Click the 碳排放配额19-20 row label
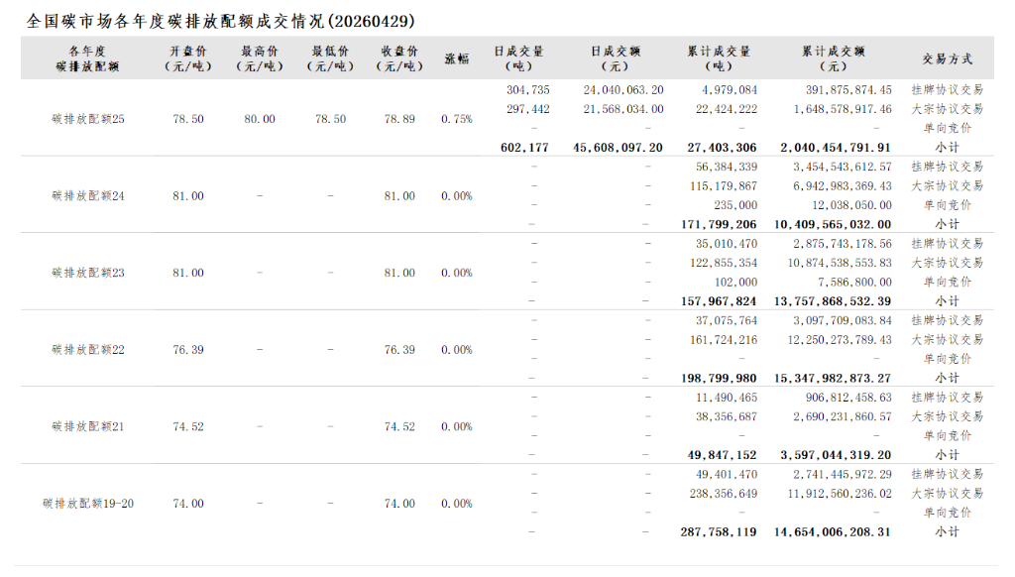Screen dimensions: 1015x577 pyautogui.click(x=88, y=504)
